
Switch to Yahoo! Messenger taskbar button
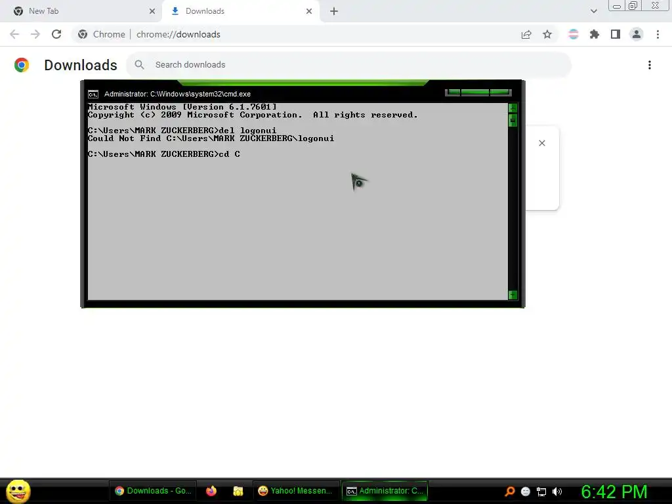[296, 491]
